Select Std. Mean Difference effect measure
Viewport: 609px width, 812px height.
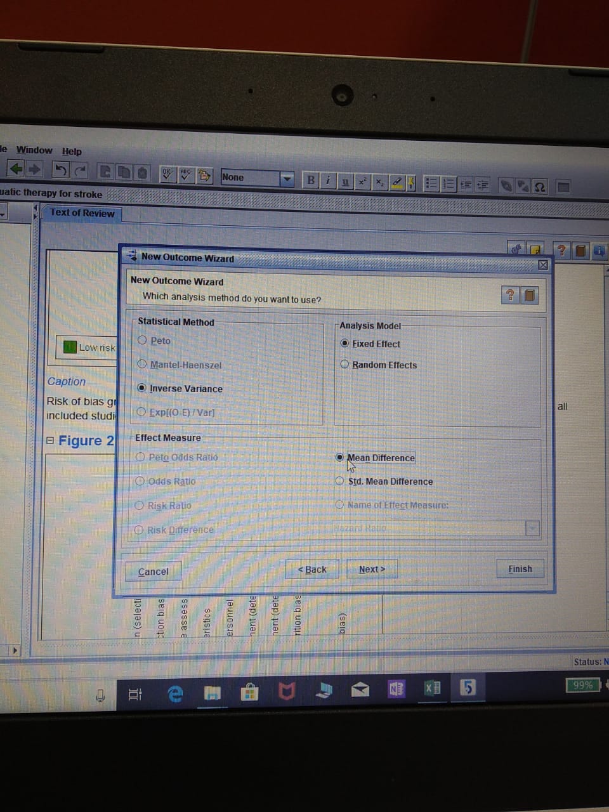(340, 481)
